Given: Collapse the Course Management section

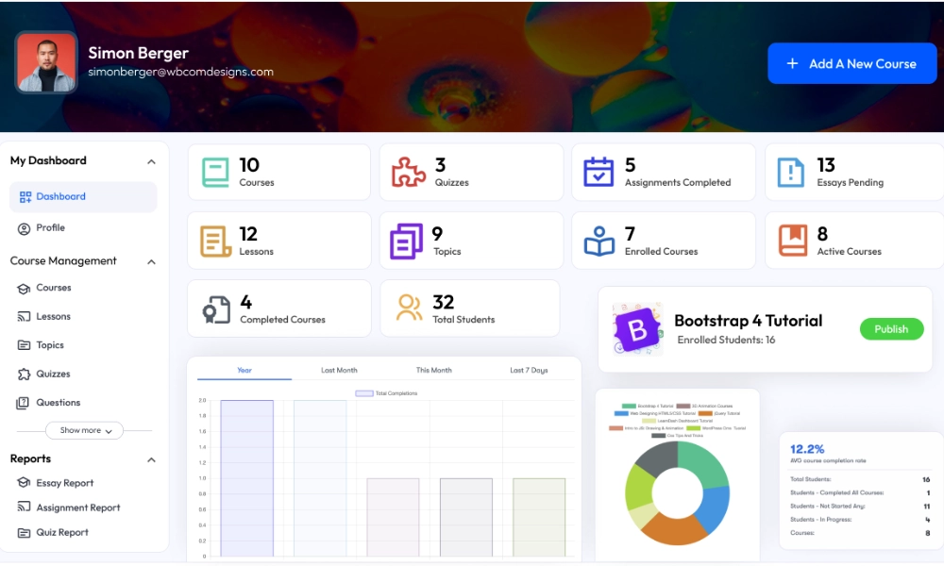Looking at the screenshot, I should tap(151, 261).
